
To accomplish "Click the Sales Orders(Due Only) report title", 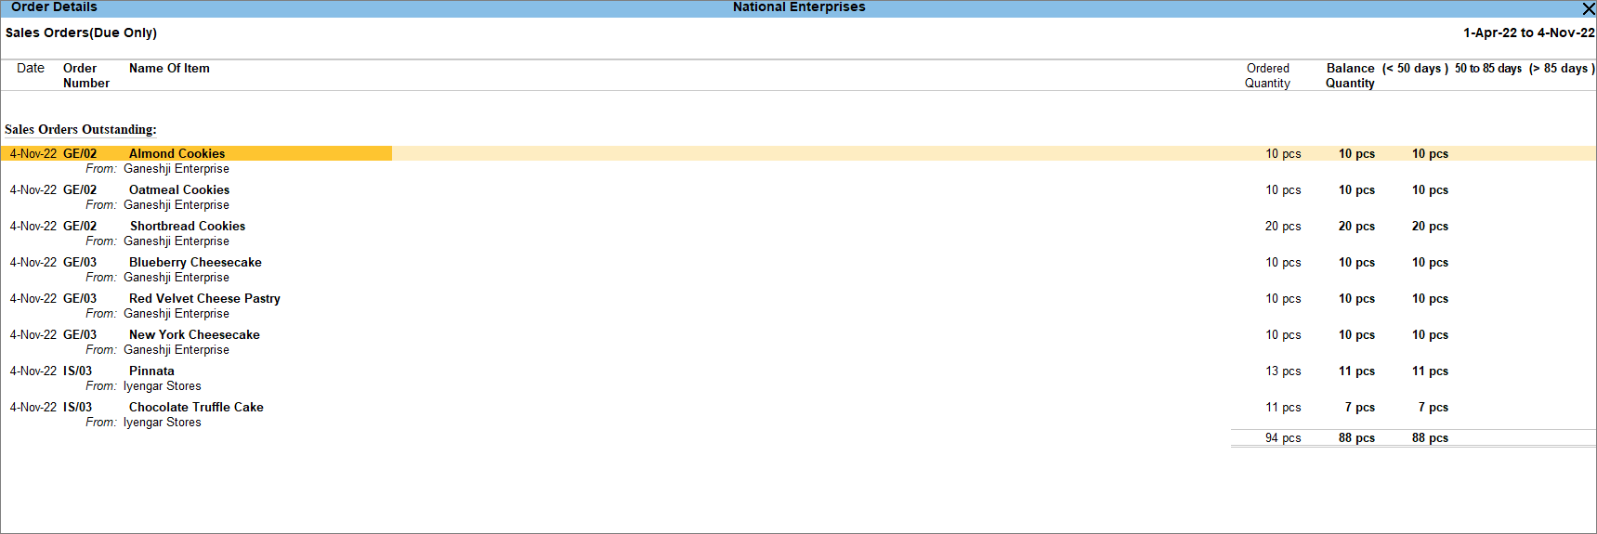I will pos(81,33).
